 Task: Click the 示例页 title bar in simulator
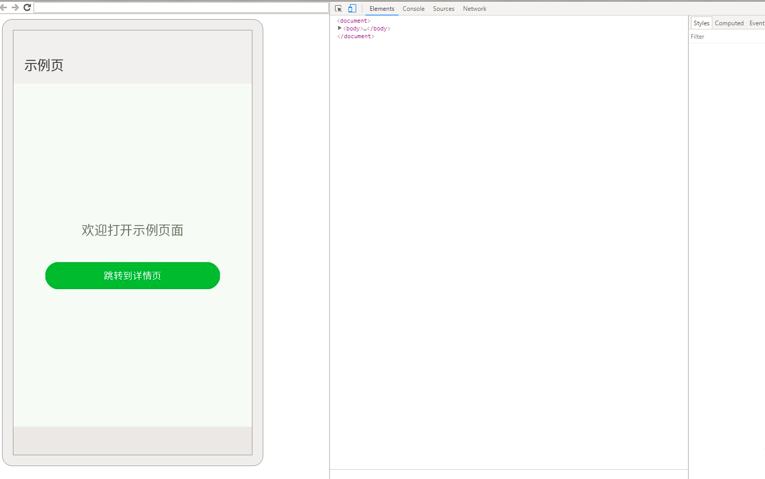coord(44,66)
